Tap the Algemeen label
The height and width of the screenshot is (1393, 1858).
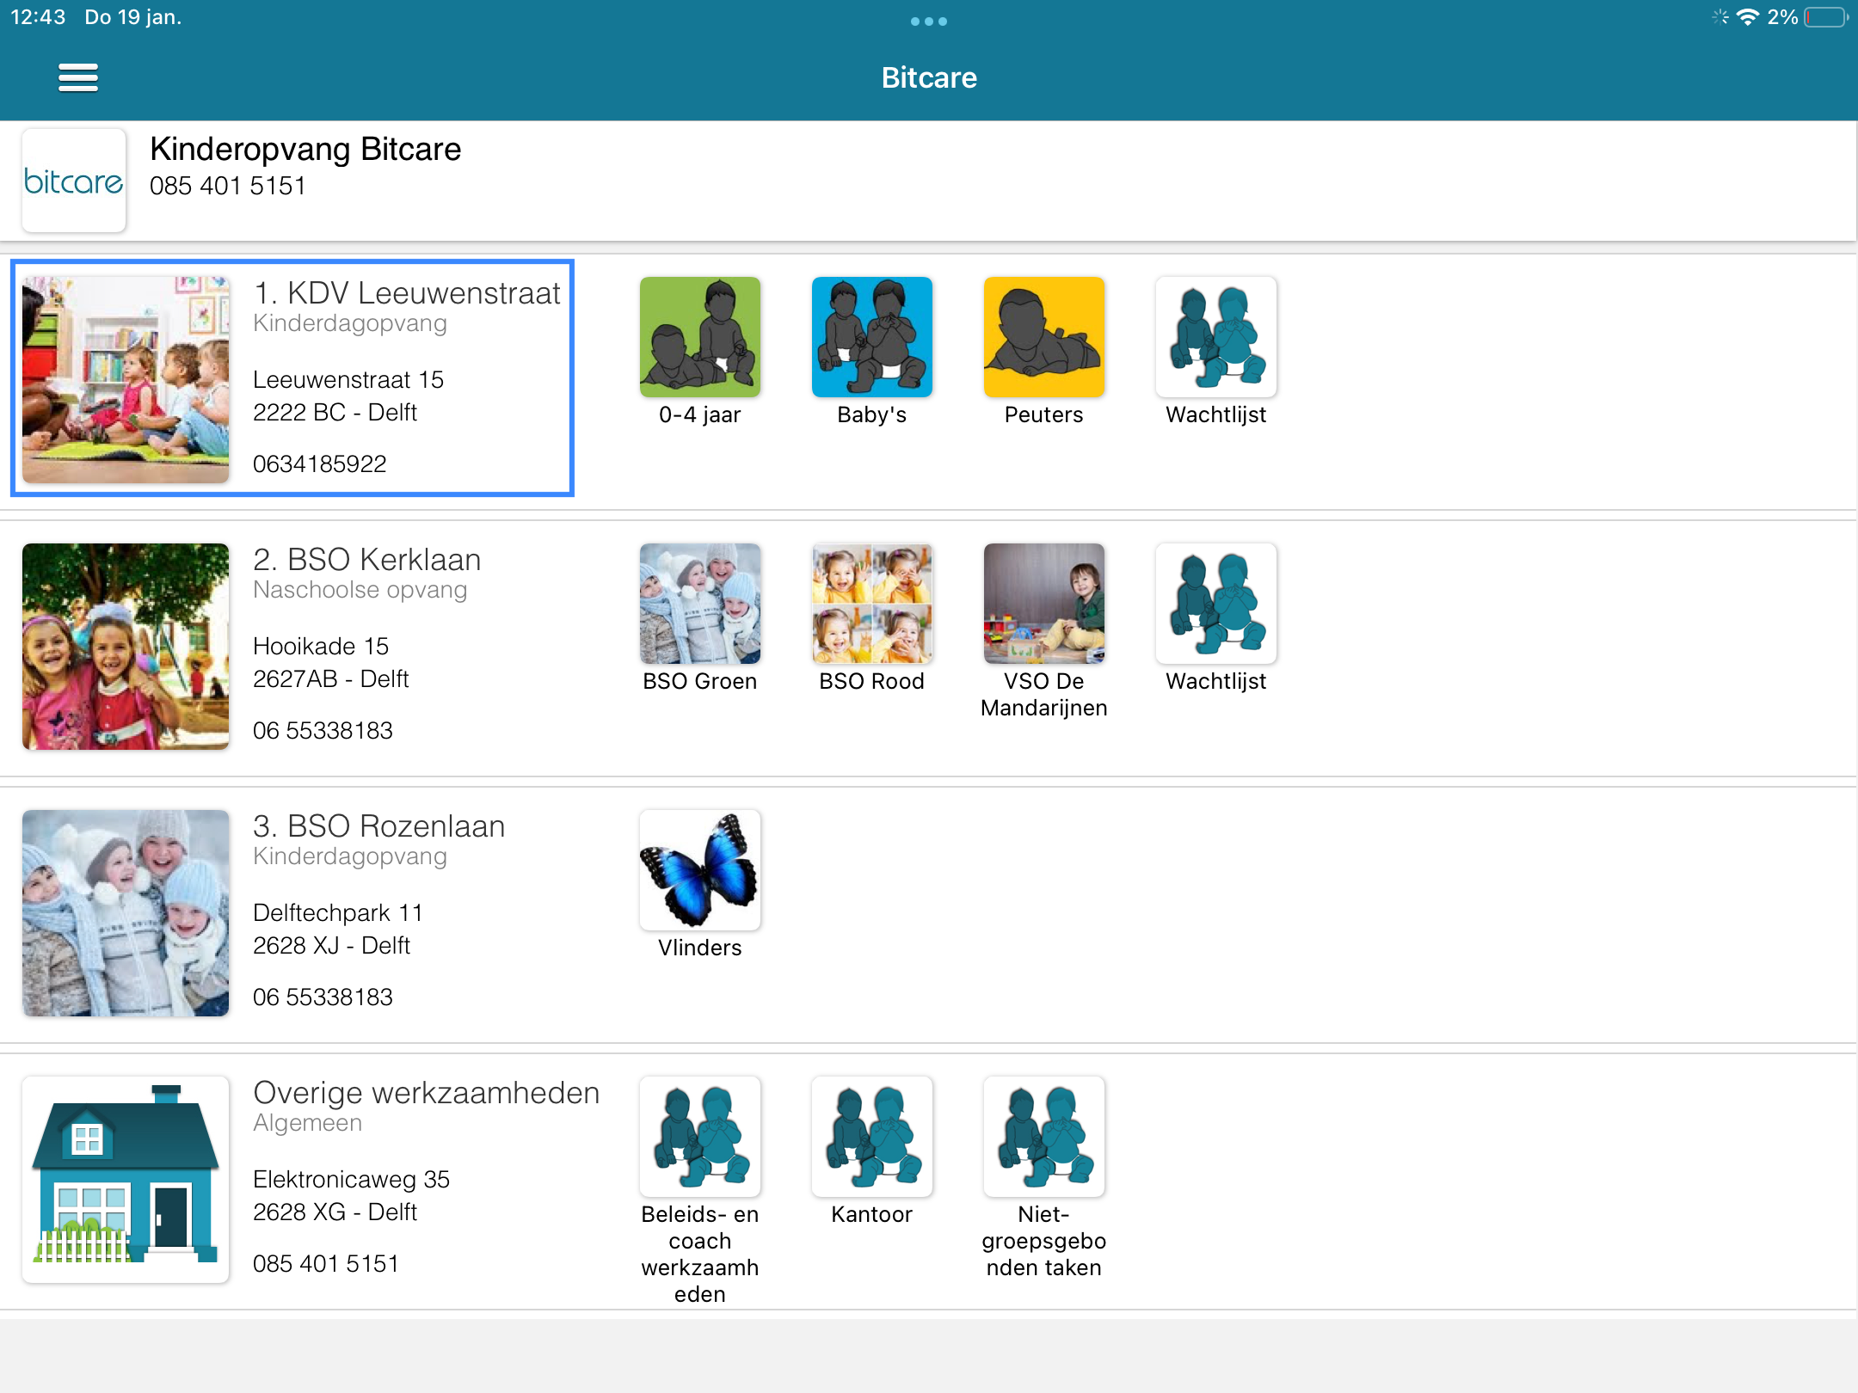[308, 1123]
